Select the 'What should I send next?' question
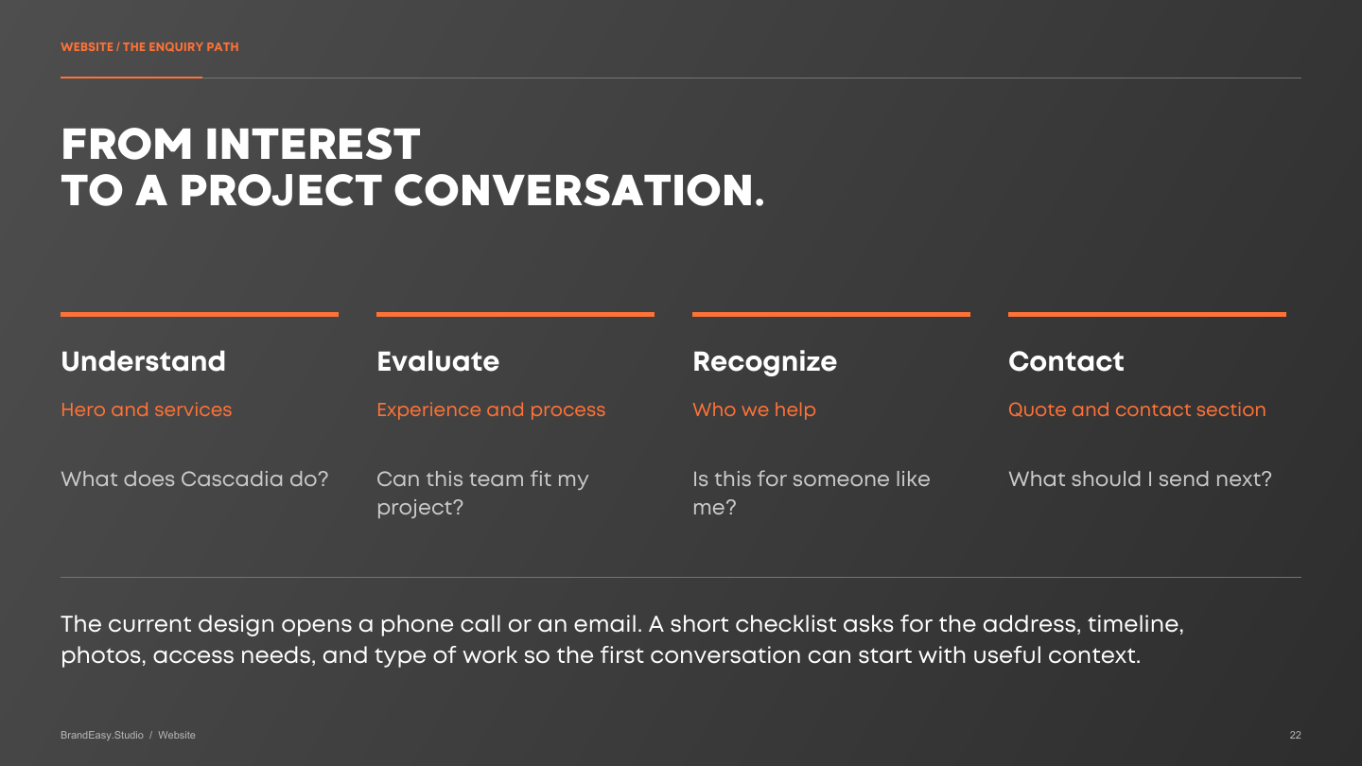This screenshot has height=766, width=1362. 1140,479
